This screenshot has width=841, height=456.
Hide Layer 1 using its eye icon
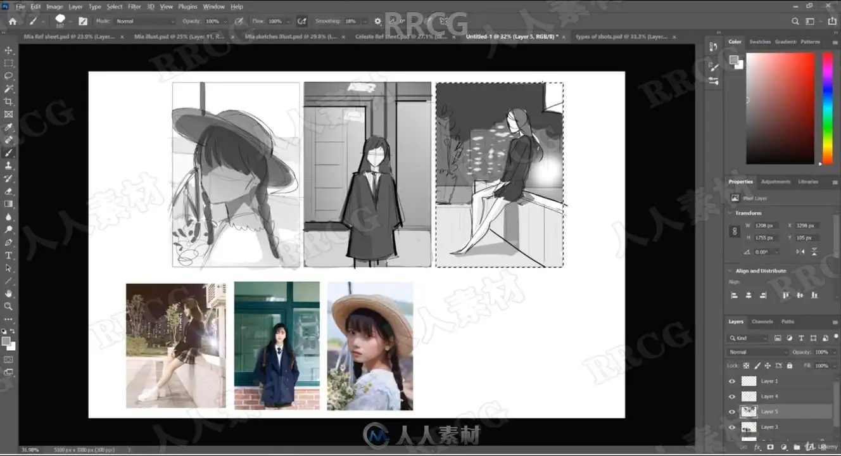[732, 381]
